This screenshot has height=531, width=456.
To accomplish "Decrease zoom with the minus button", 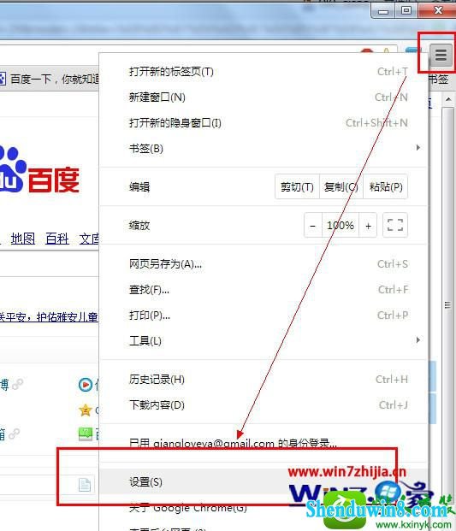I will click(312, 225).
